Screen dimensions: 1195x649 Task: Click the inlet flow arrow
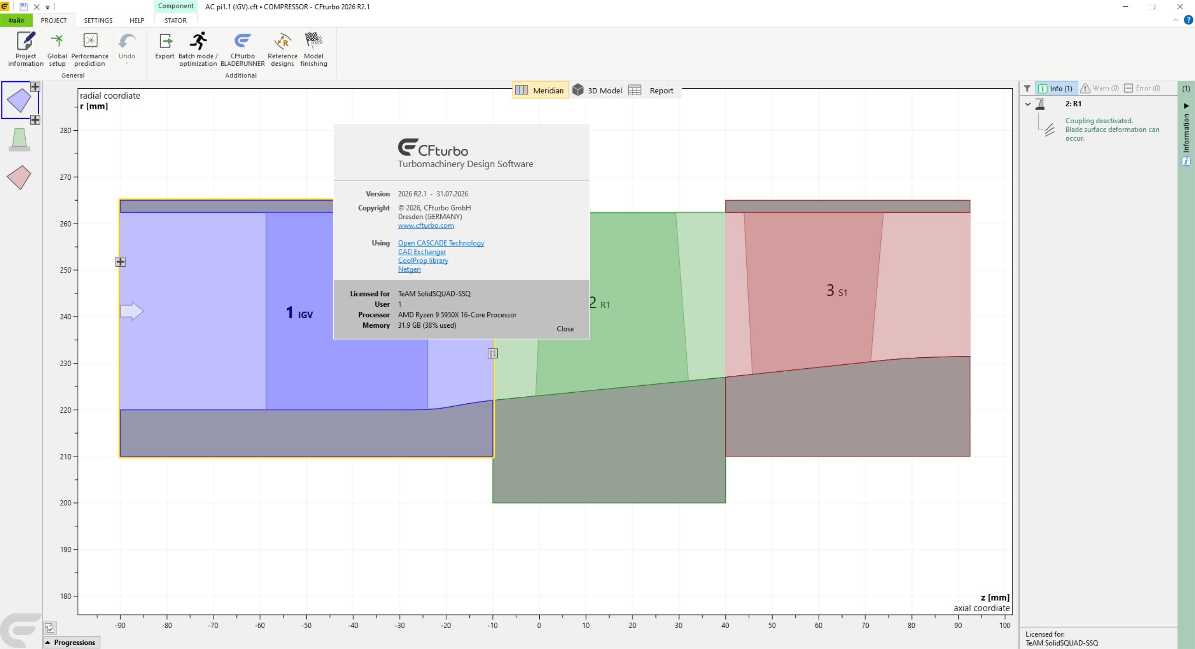click(132, 311)
